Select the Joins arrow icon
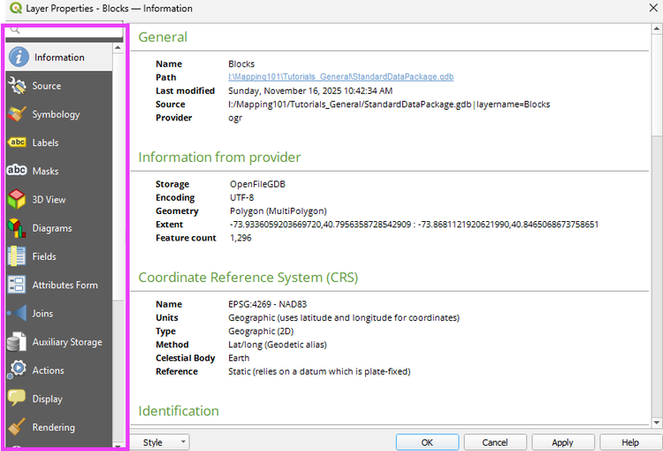The image size is (663, 451). tap(17, 314)
